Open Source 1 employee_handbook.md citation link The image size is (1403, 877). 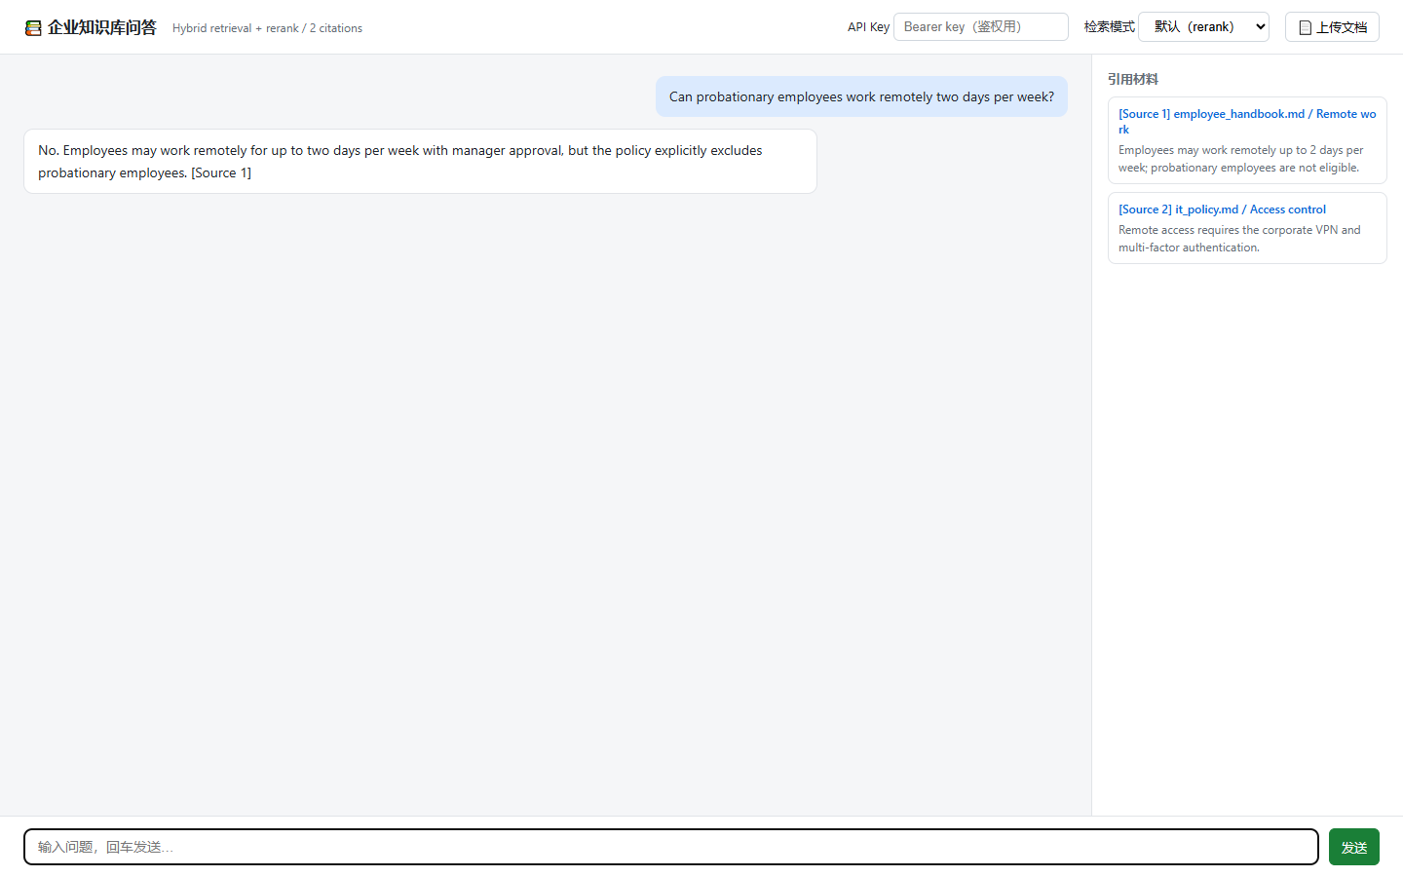coord(1247,121)
